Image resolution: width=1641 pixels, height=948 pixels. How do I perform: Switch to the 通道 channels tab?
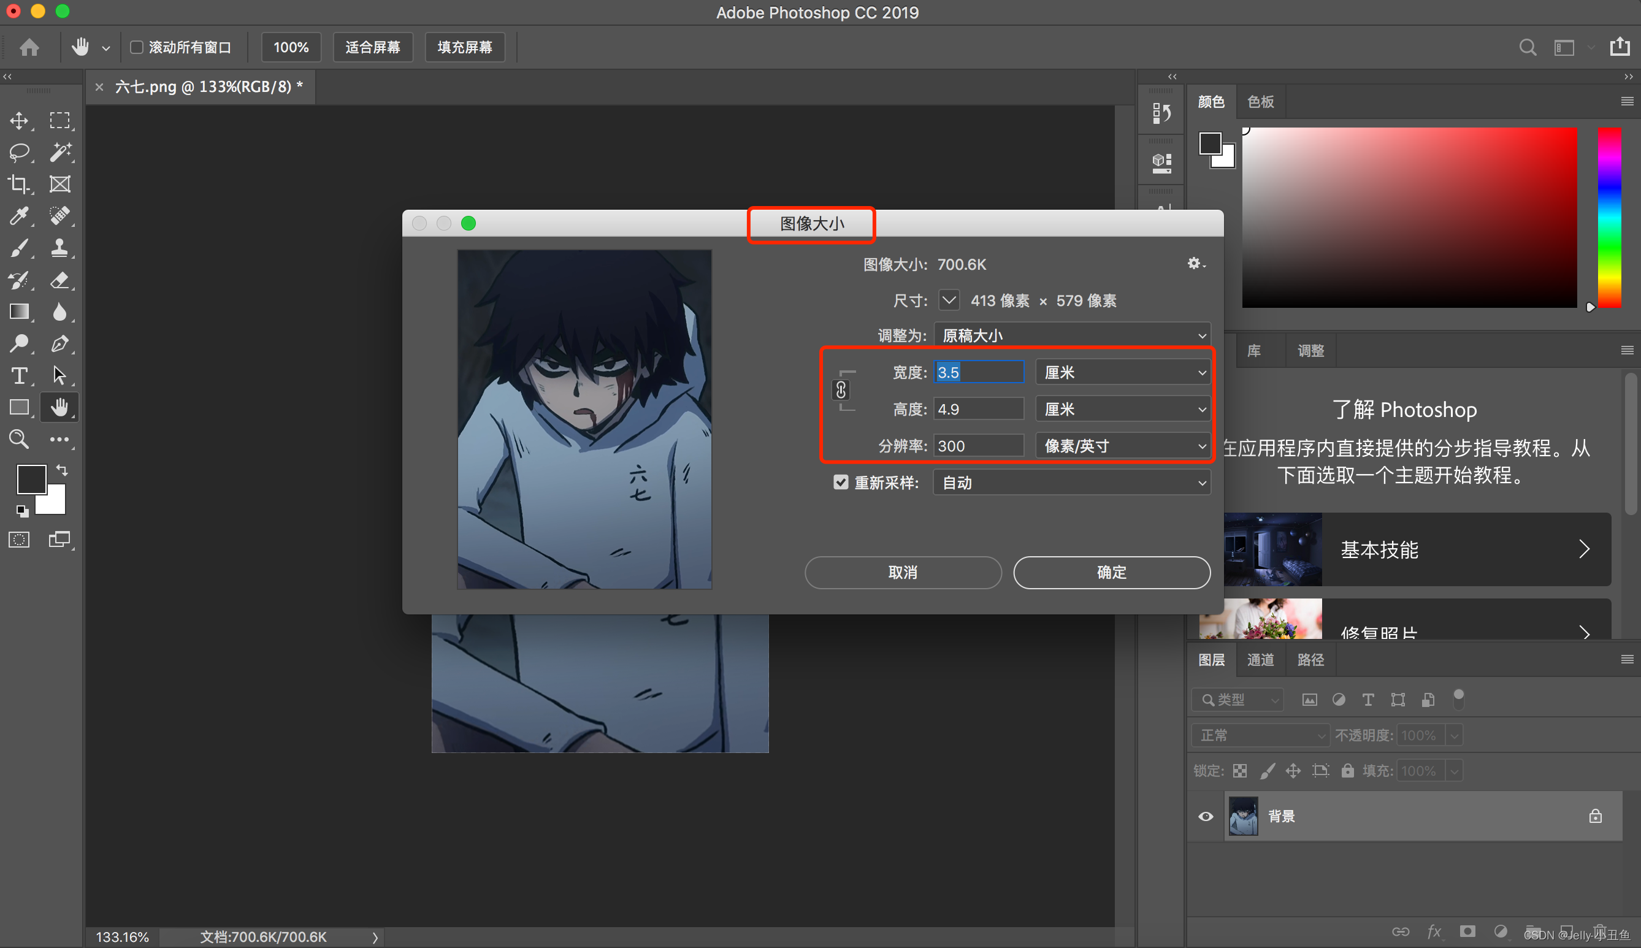tap(1260, 660)
